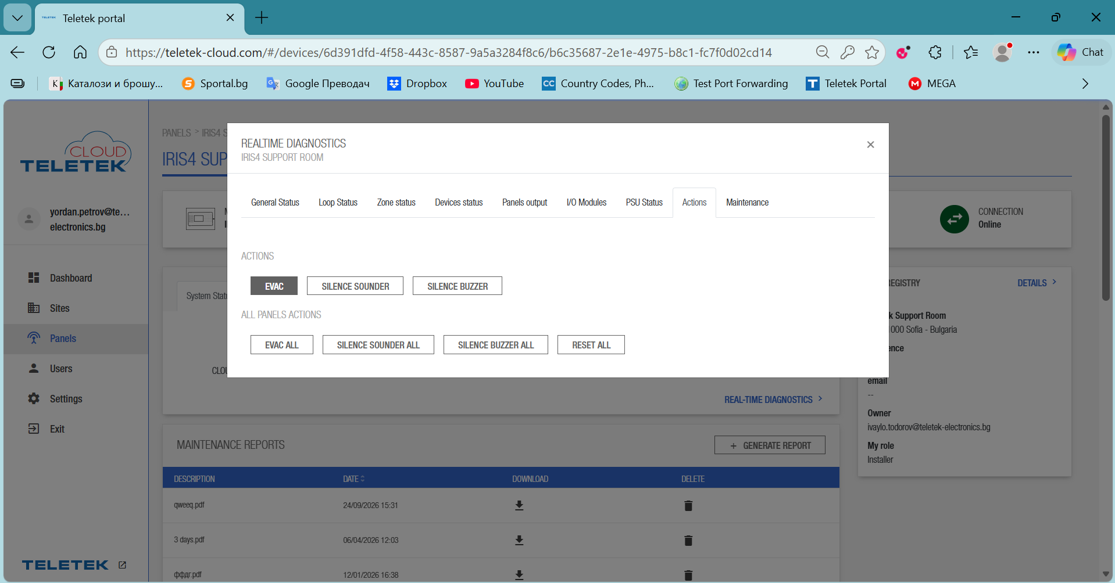Screen dimensions: 1115x583
Task: Open browser extensions puzzle icon
Action: point(935,52)
